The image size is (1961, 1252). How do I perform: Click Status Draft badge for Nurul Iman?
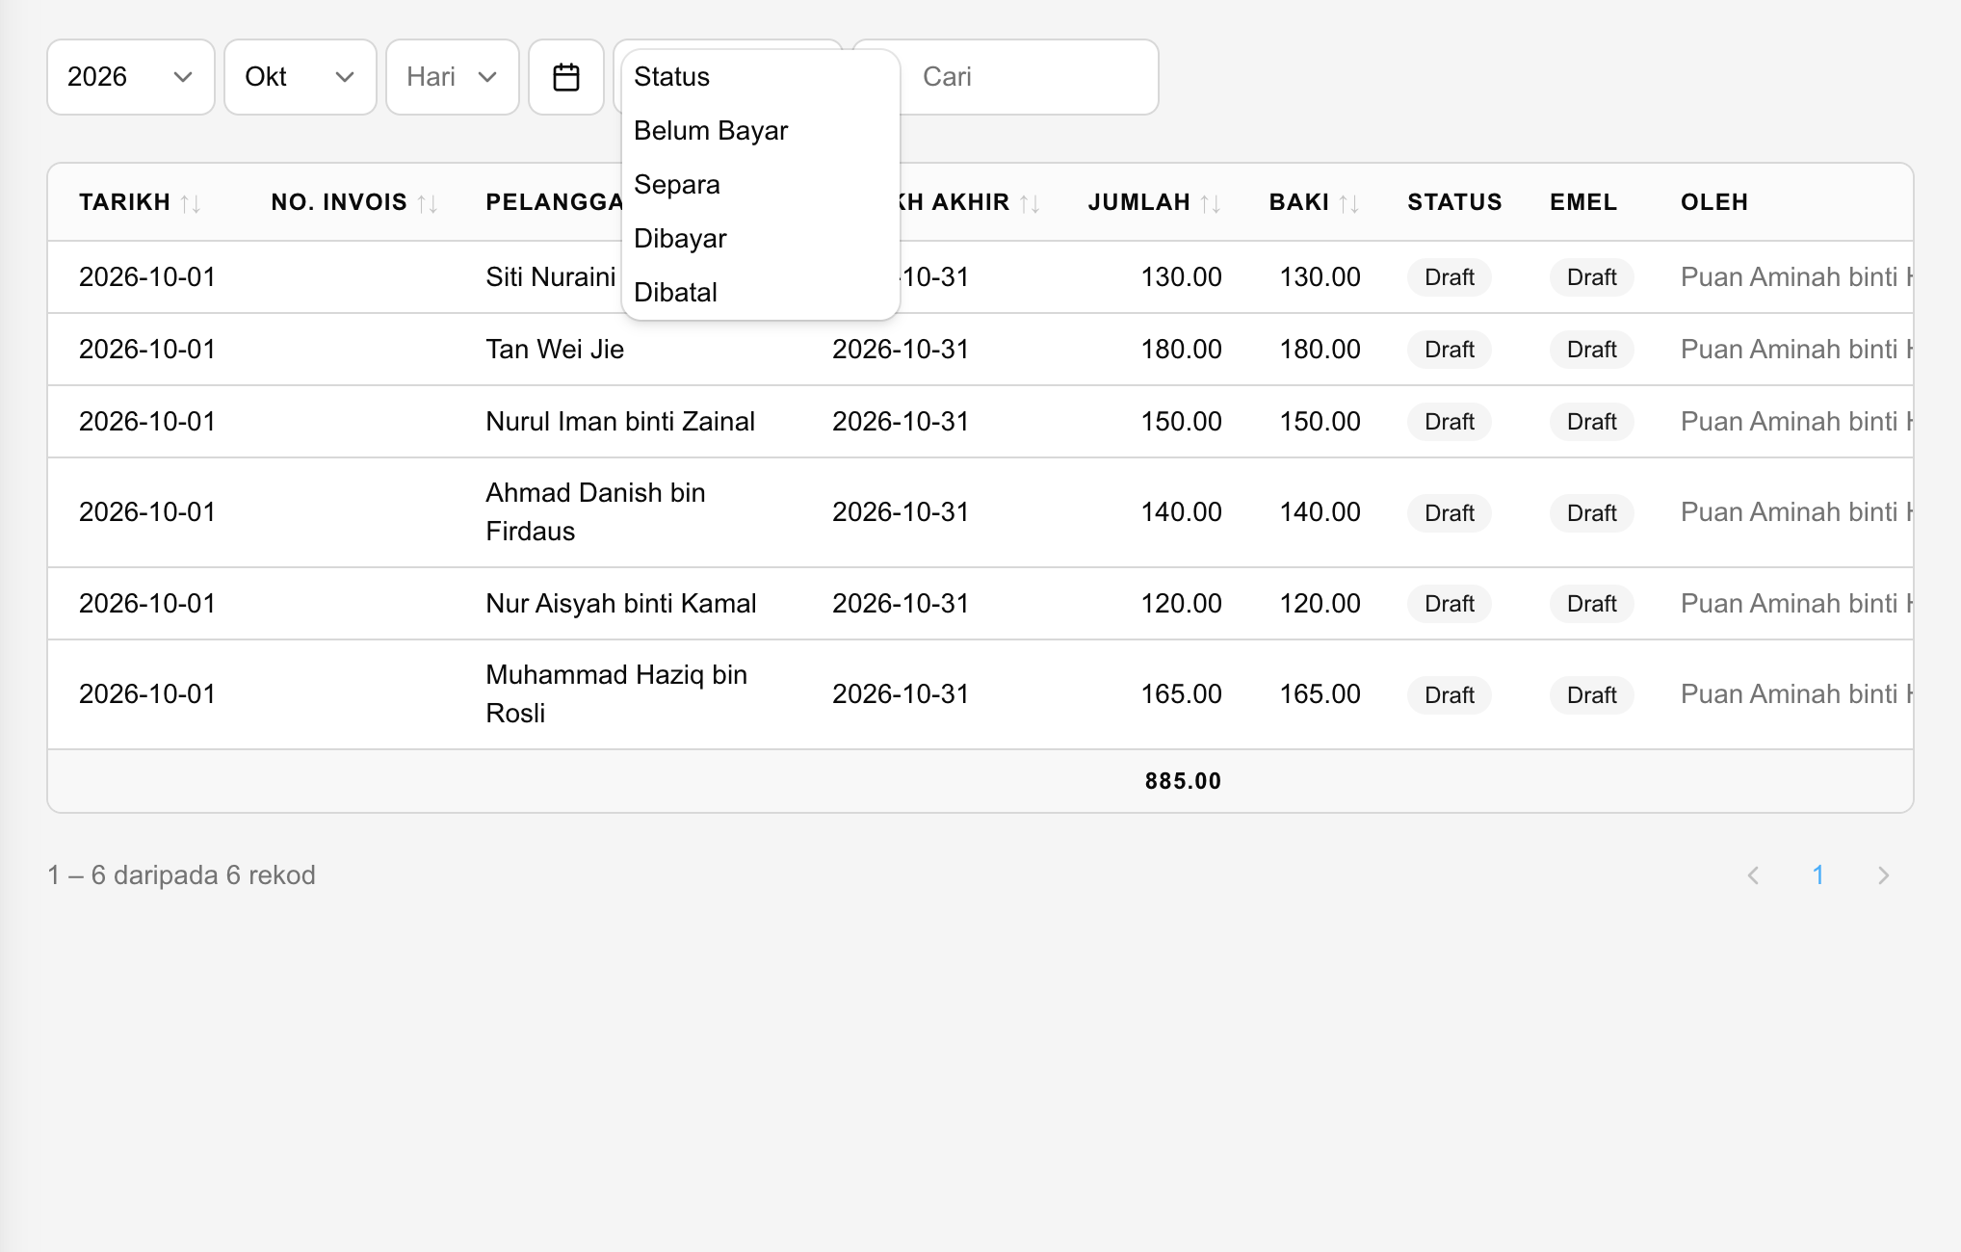click(x=1450, y=422)
